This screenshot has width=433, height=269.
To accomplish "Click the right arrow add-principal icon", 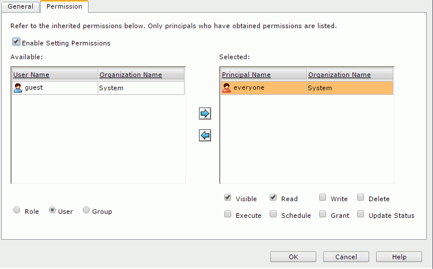I will [x=205, y=113].
